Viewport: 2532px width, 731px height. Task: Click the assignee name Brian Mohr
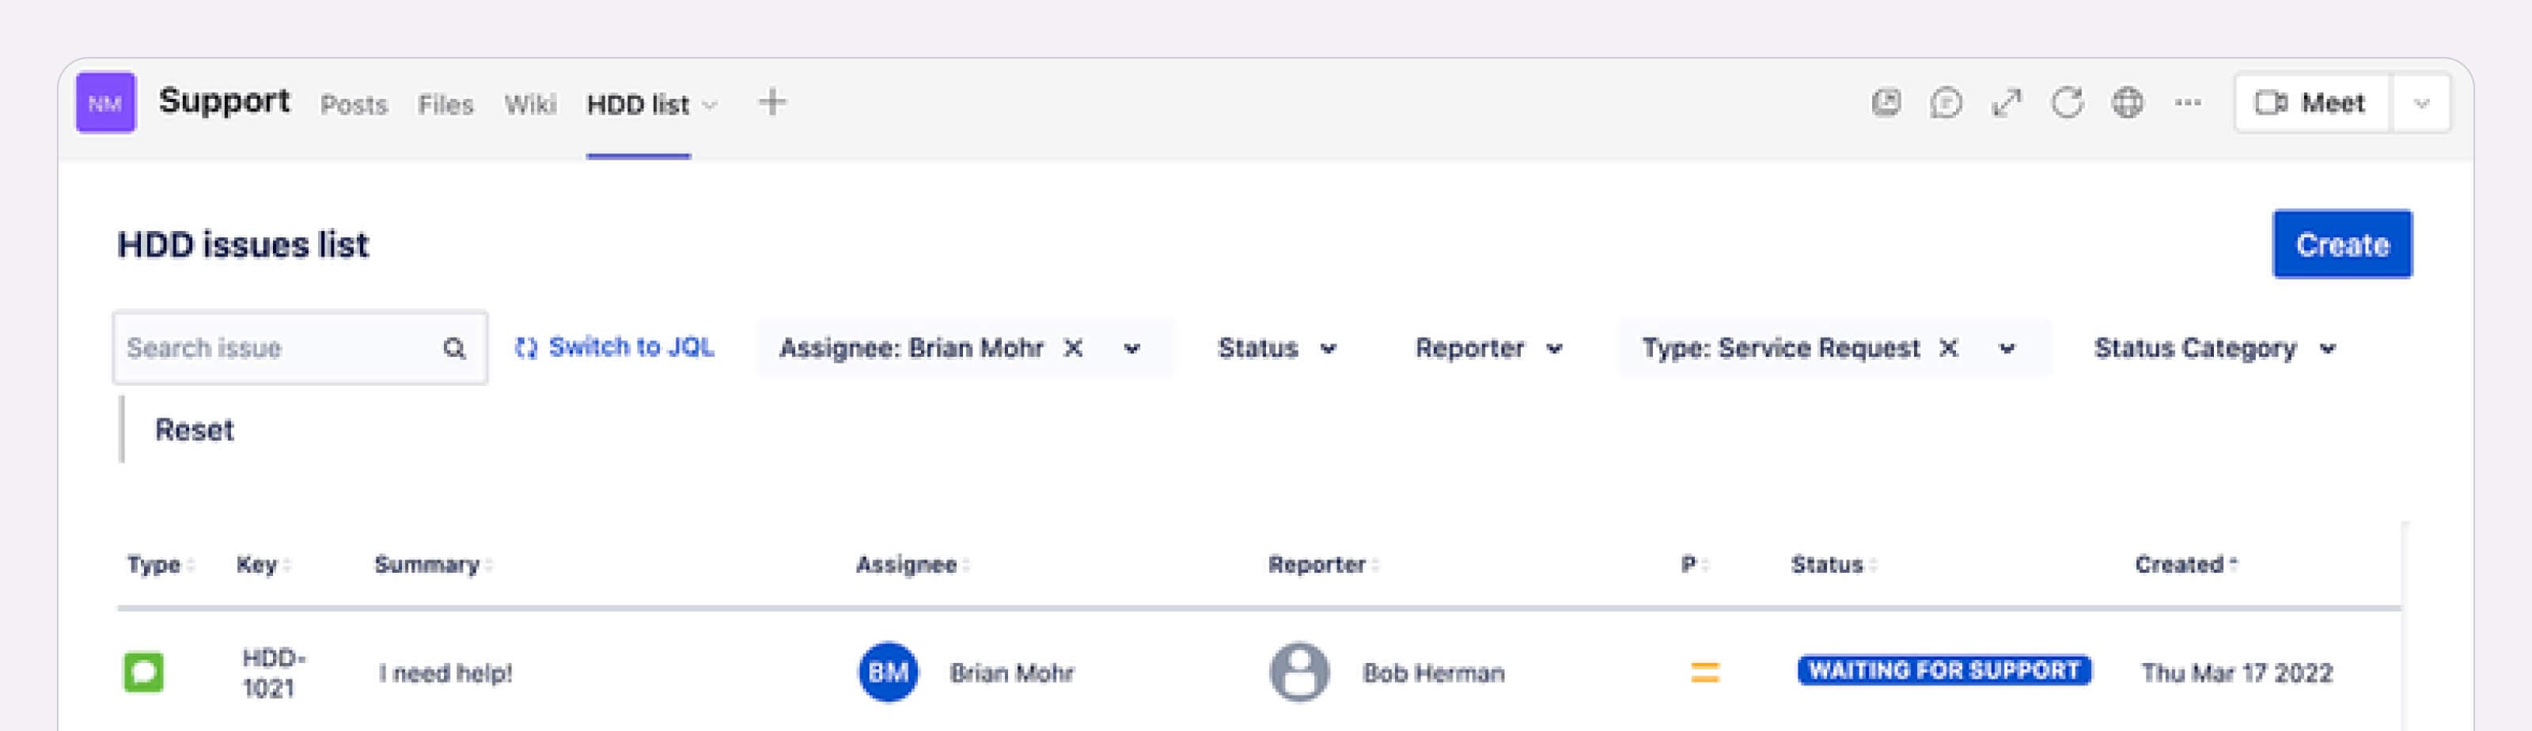pos(1011,673)
